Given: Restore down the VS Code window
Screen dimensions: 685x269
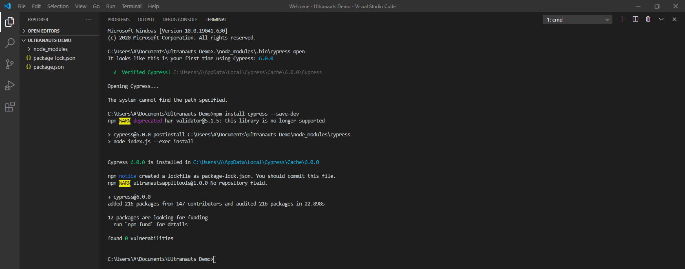Looking at the screenshot, I should [x=657, y=6].
